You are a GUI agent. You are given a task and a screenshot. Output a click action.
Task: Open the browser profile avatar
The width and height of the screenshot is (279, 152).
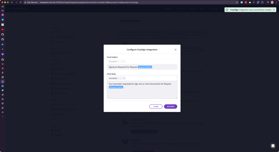point(272,2)
